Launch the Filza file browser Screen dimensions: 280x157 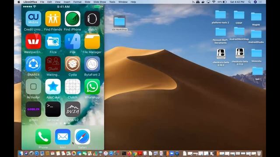(53, 41)
